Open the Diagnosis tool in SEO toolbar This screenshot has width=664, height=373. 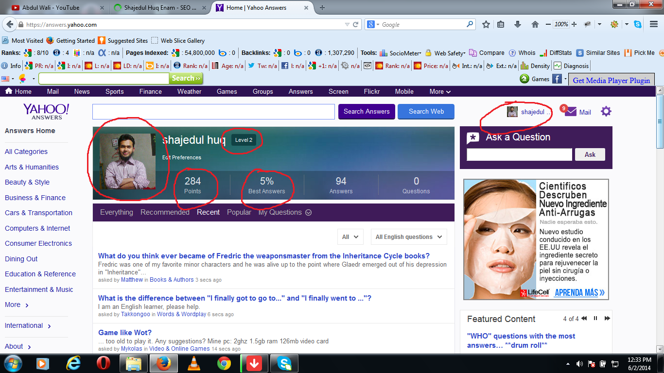571,66
